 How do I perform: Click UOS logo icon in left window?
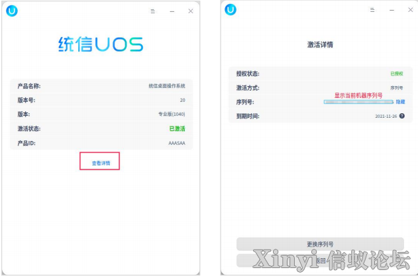[x=12, y=11]
